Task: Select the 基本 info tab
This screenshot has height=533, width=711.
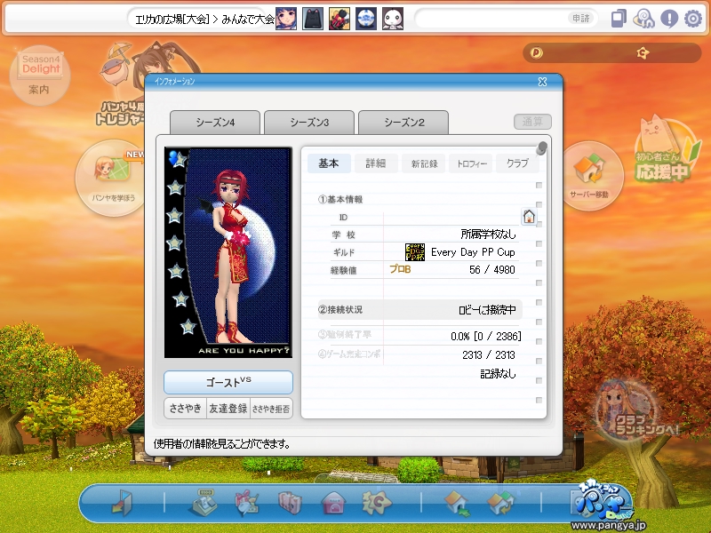Action: 329,163
